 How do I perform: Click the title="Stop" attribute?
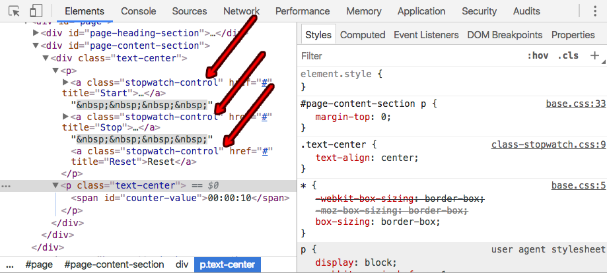tap(95, 127)
